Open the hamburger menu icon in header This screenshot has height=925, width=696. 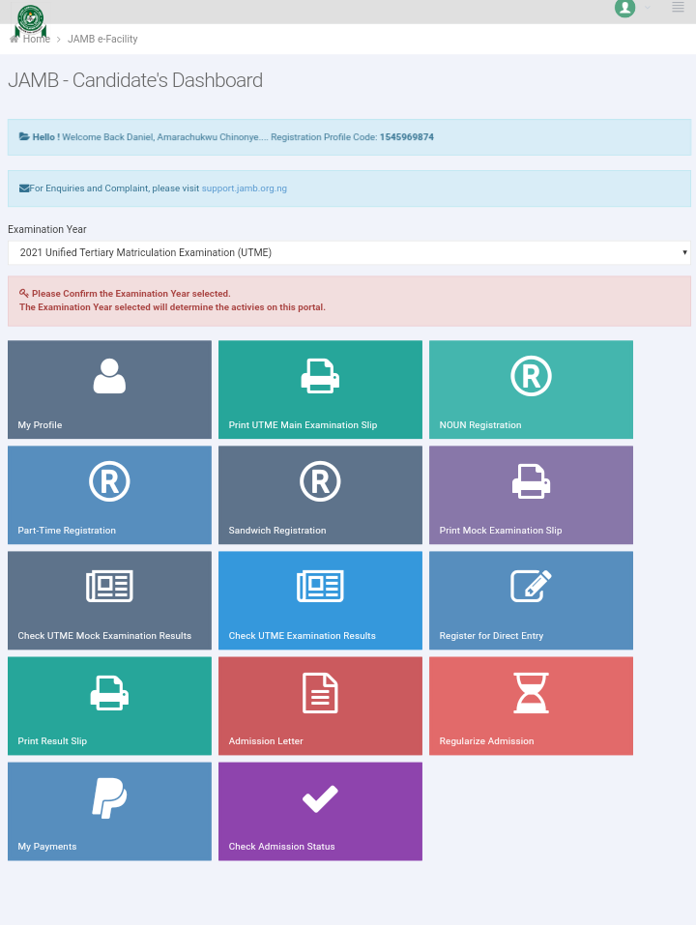point(678,7)
